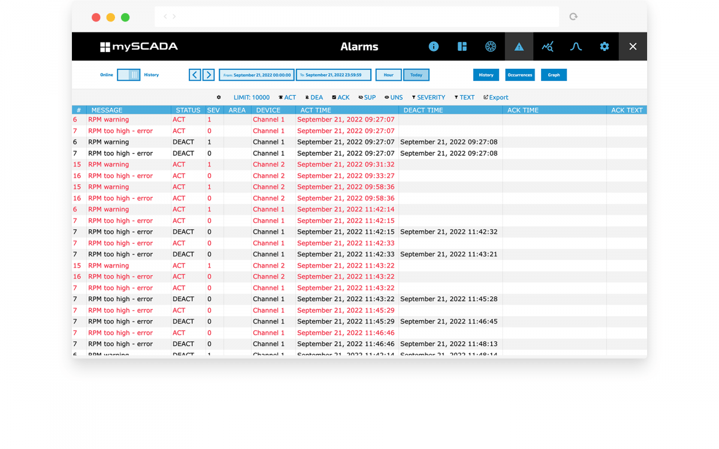719x449 pixels.
Task: Click the Hour range button
Action: point(388,75)
